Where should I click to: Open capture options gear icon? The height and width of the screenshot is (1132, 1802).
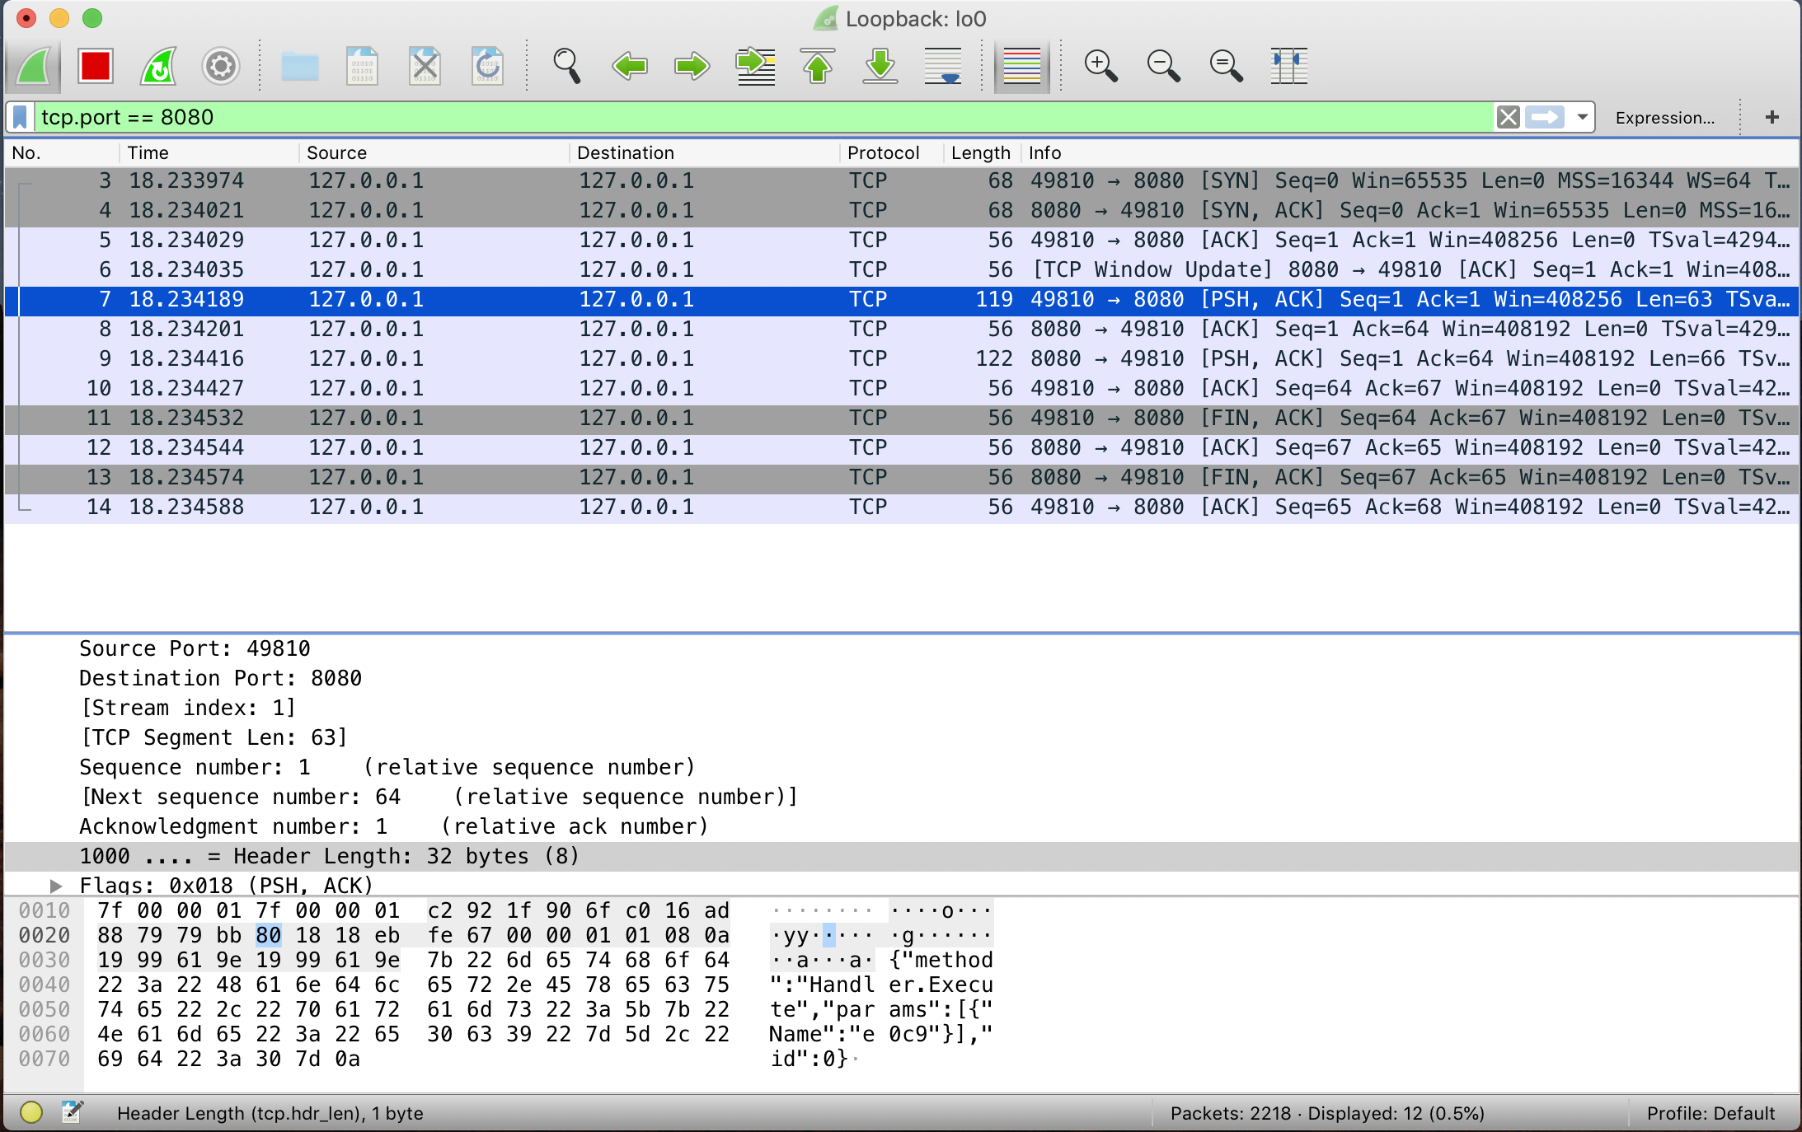click(x=220, y=67)
